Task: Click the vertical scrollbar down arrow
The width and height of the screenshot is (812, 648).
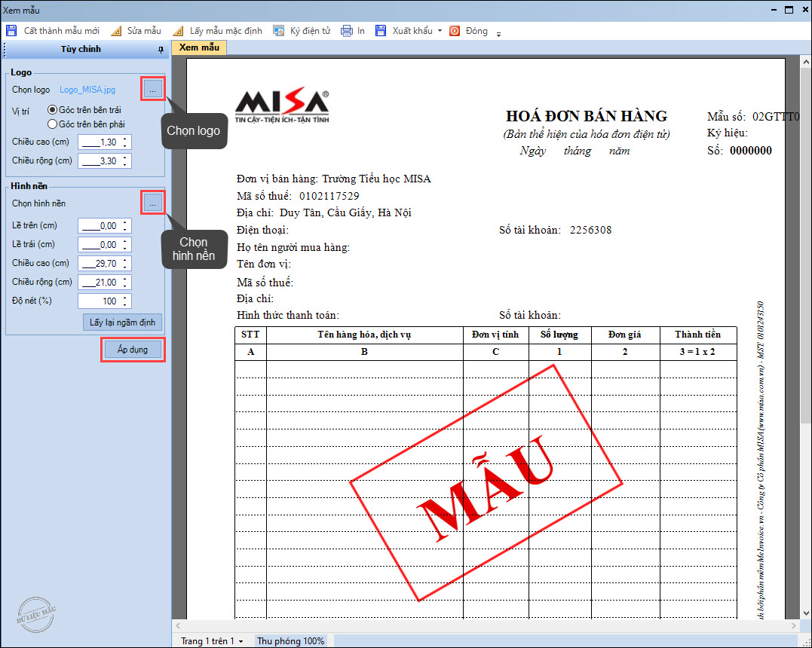Action: [x=806, y=613]
